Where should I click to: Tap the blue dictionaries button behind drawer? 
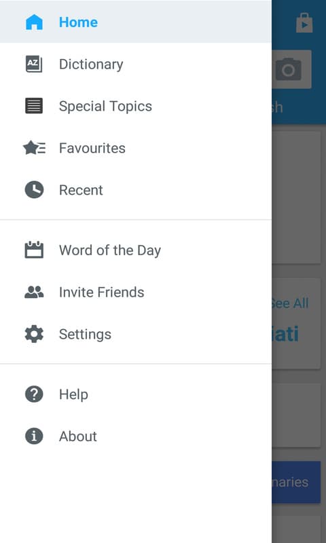pyautogui.click(x=296, y=482)
